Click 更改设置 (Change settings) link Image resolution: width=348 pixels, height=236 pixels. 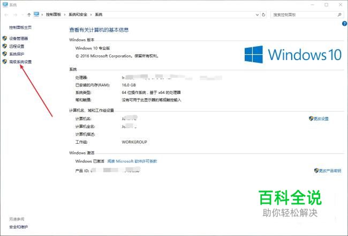pos(321,119)
